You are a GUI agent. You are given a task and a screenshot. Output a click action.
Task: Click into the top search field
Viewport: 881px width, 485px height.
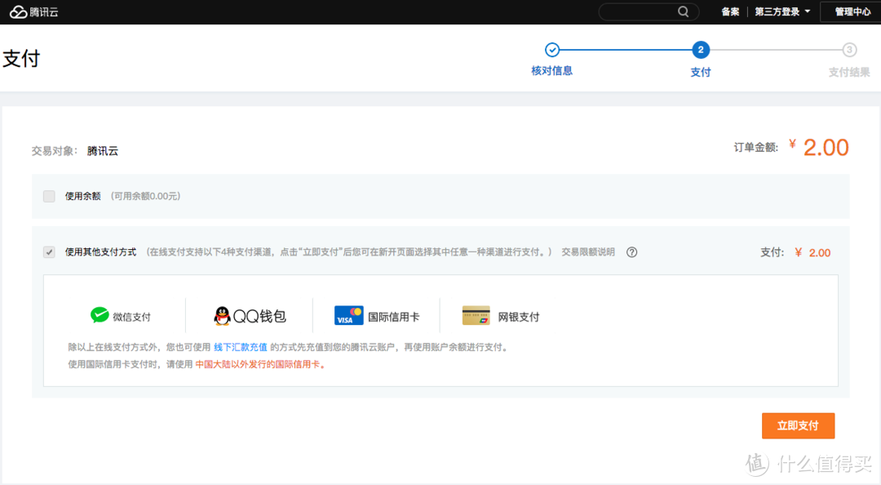pyautogui.click(x=649, y=11)
